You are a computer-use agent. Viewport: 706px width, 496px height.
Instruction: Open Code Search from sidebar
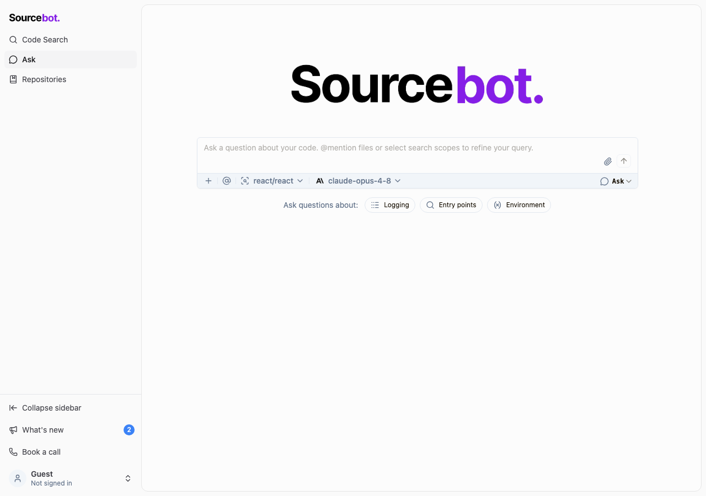tap(71, 40)
